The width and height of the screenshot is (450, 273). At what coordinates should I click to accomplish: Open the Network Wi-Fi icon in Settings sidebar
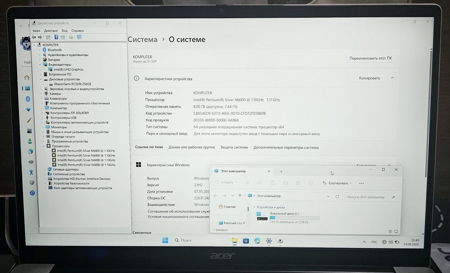pos(28,110)
